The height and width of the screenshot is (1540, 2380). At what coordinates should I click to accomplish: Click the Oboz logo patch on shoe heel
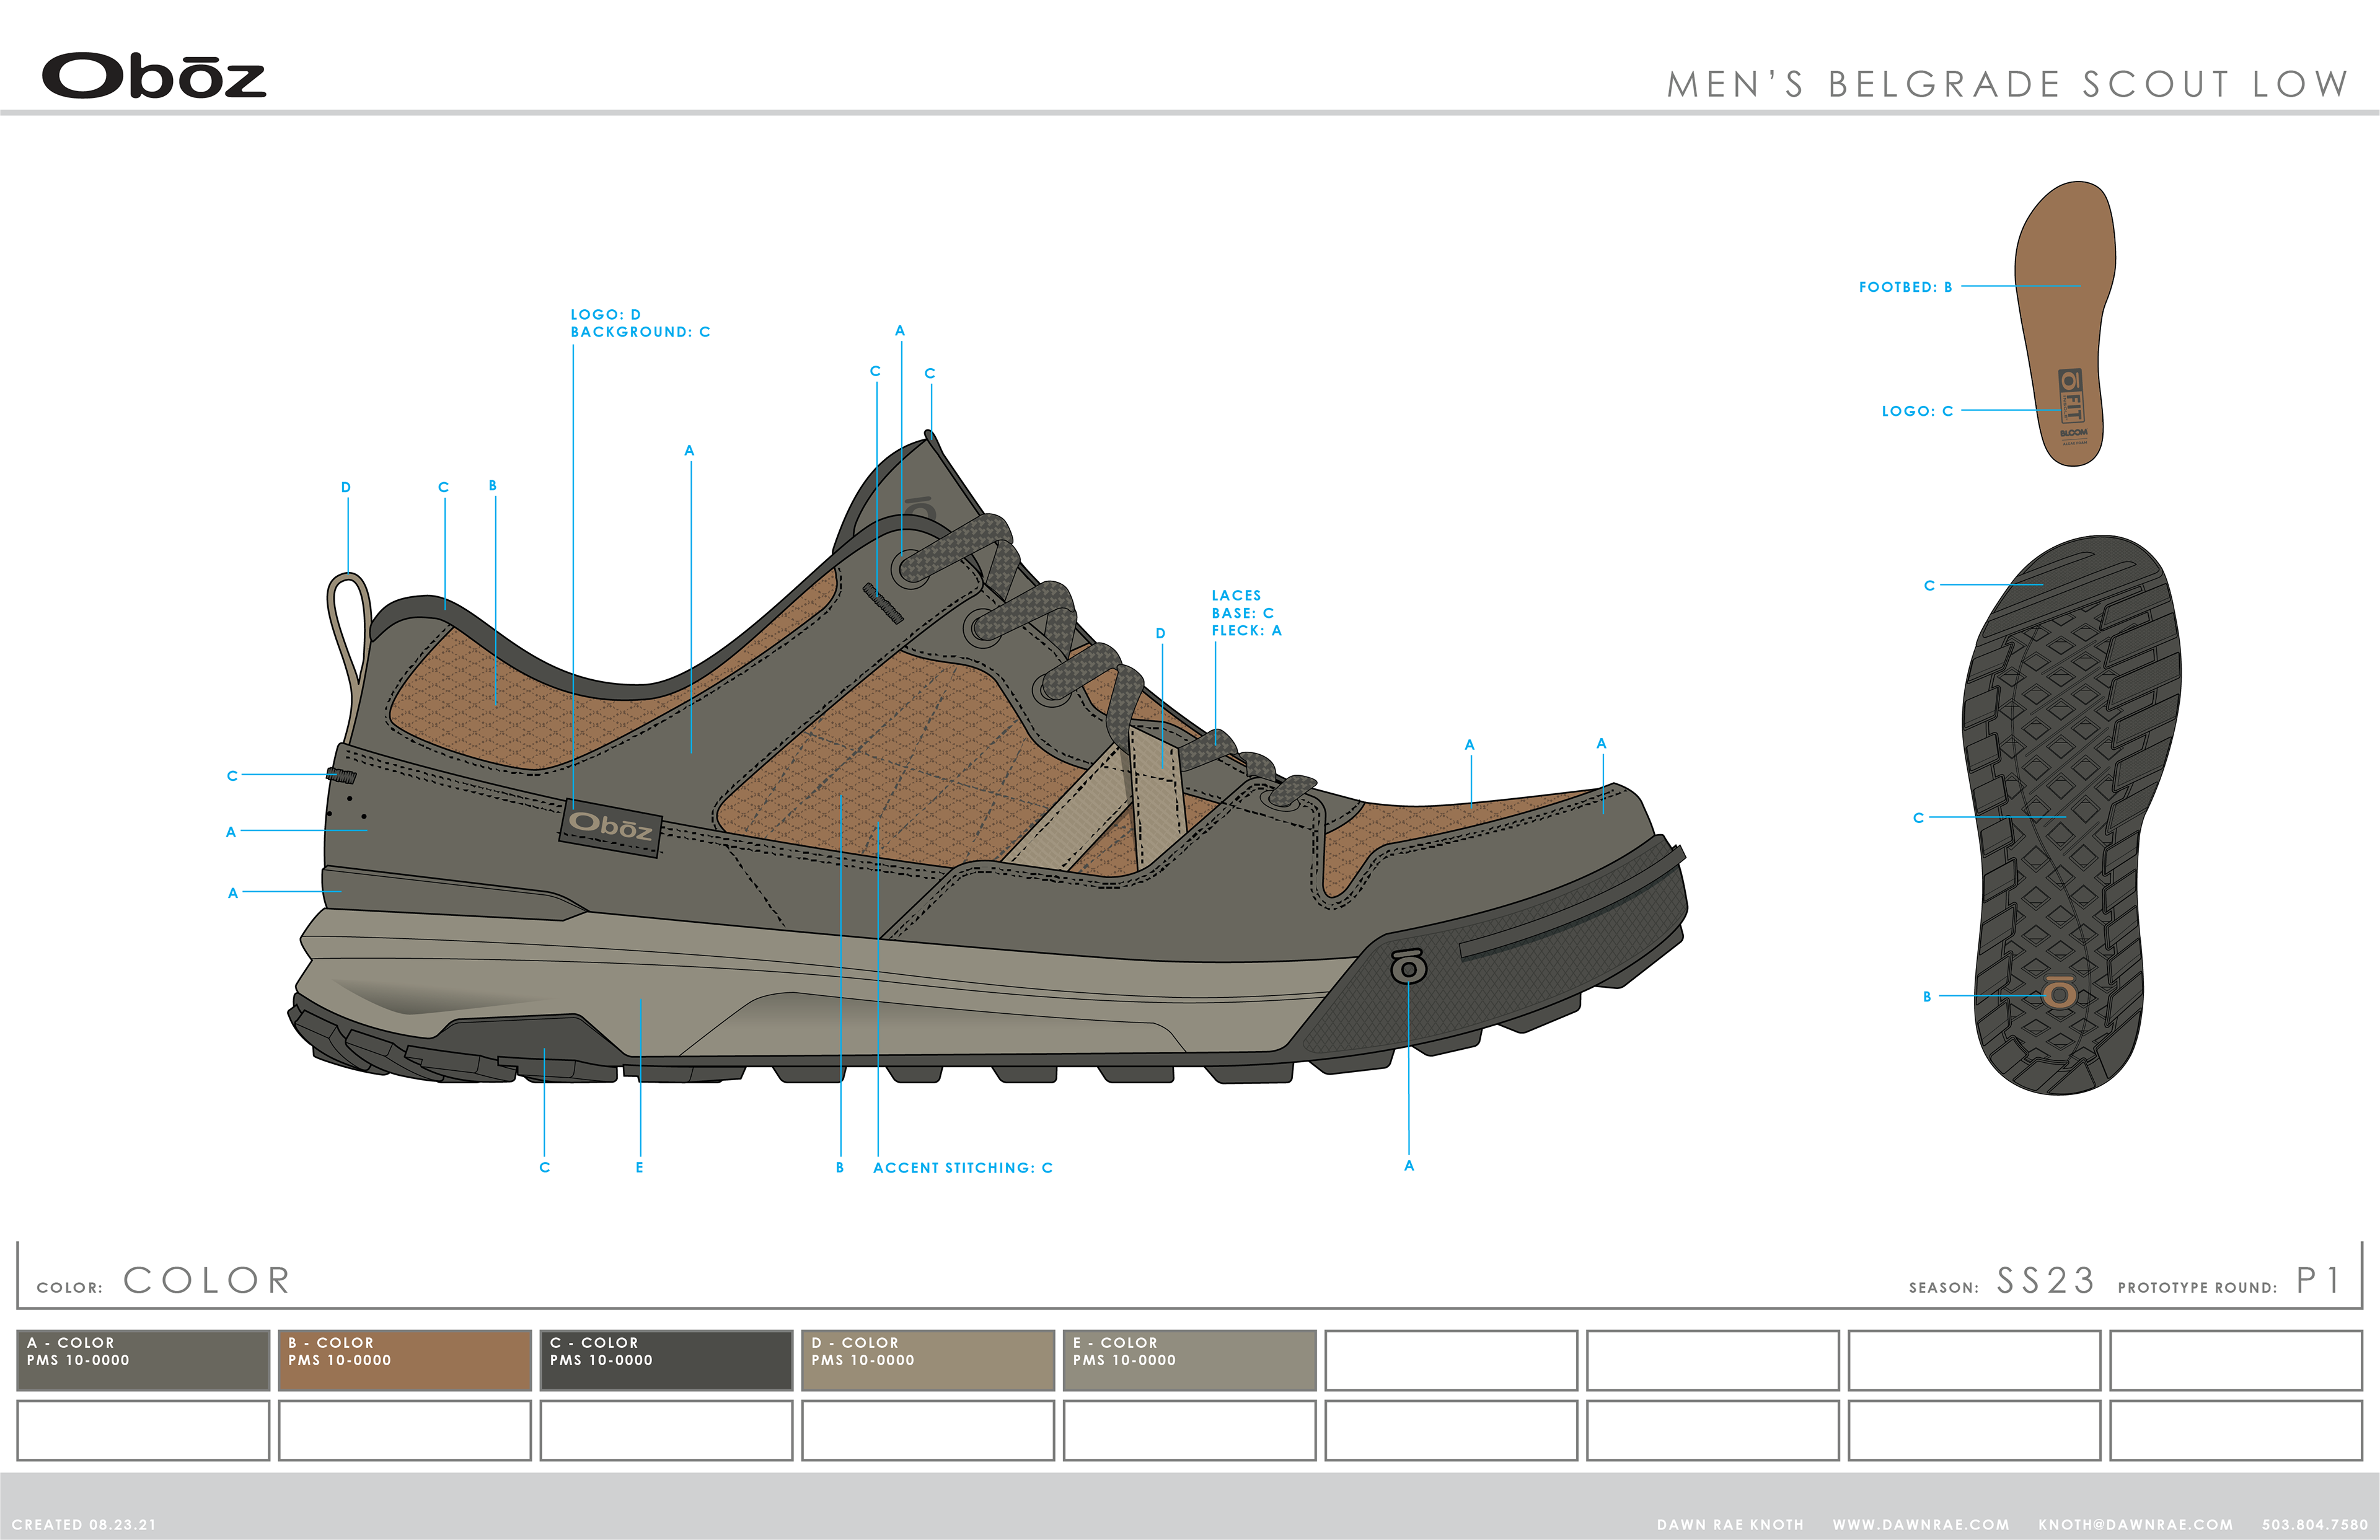[610, 827]
